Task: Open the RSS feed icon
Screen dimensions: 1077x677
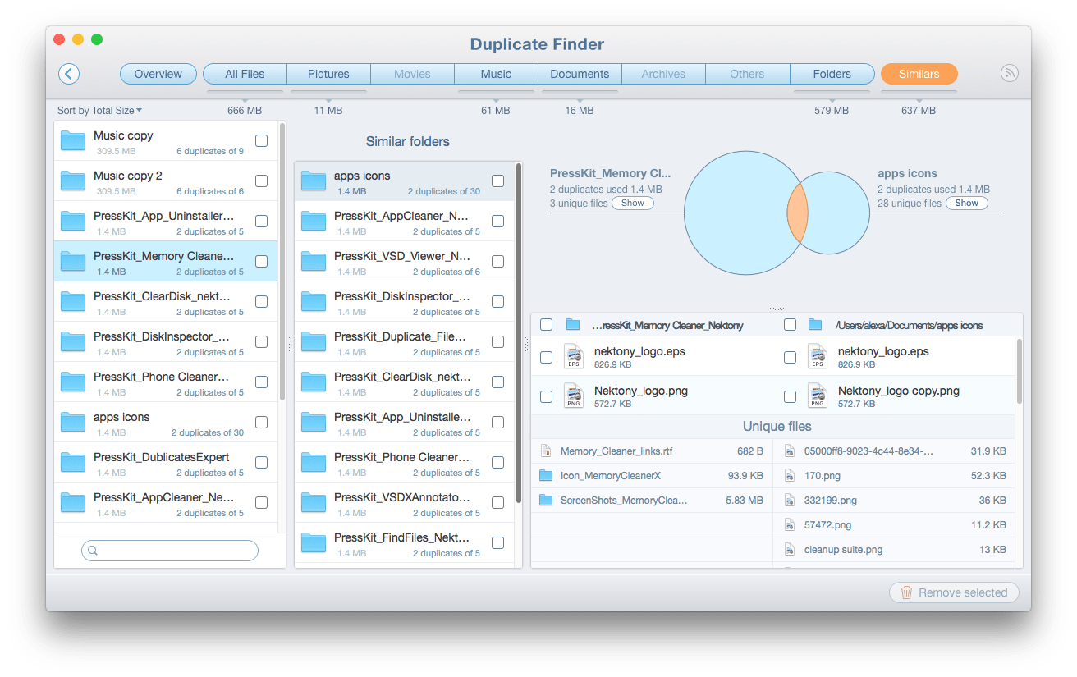Action: pos(1010,73)
